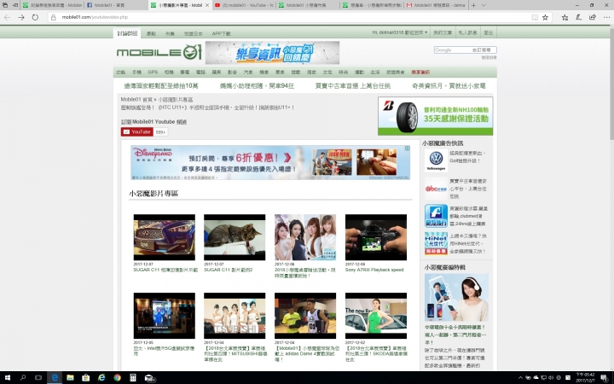Viewport: 614px width, 384px height.
Task: Open the GPS category in navigation bar
Action: [153, 72]
